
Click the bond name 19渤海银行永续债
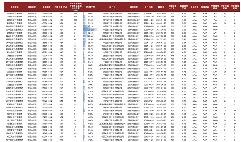tap(14, 13)
